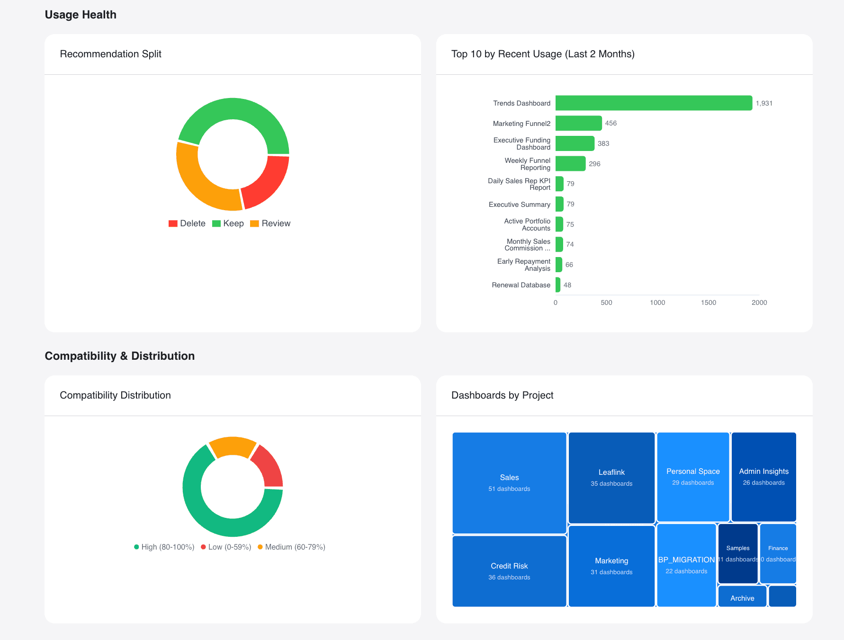Toggle the Review series in Recommendation Split legend
This screenshot has height=640, width=844.
tap(270, 223)
